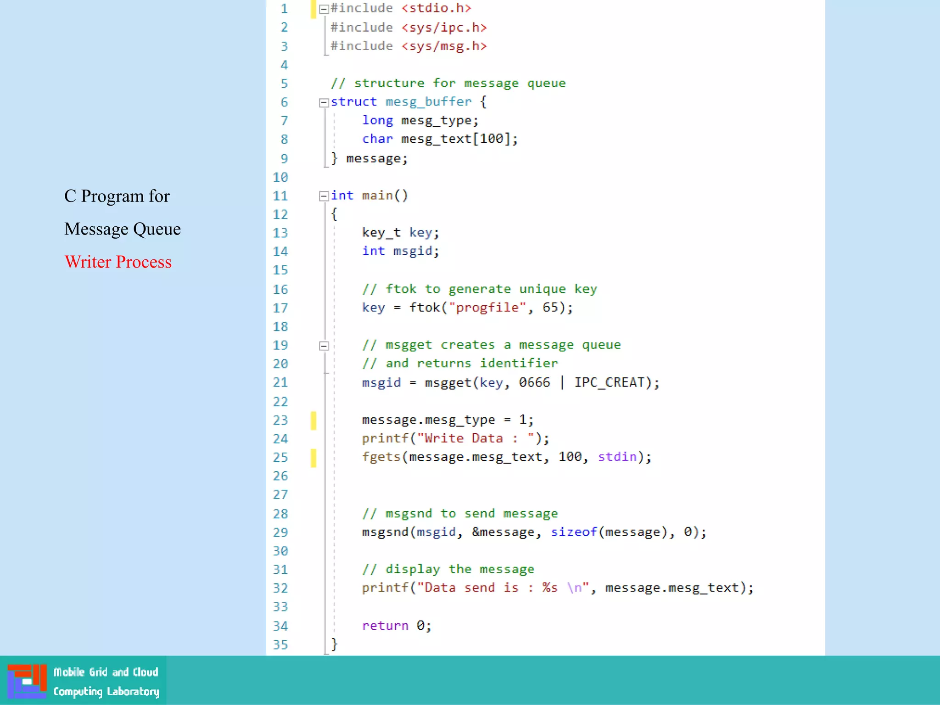Viewport: 940px width, 705px height.
Task: Click line number 35 in the gutter
Action: [x=280, y=645]
